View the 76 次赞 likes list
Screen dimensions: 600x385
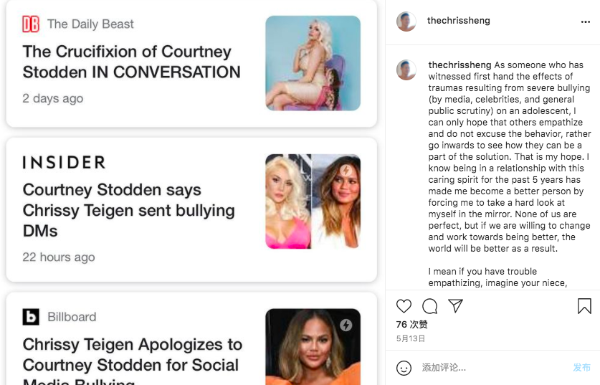(x=411, y=325)
